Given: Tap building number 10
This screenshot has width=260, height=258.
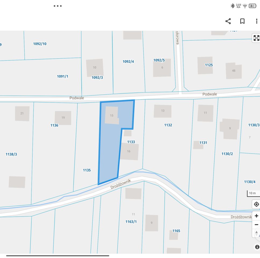Looking at the screenshot, I should tap(95, 67).
